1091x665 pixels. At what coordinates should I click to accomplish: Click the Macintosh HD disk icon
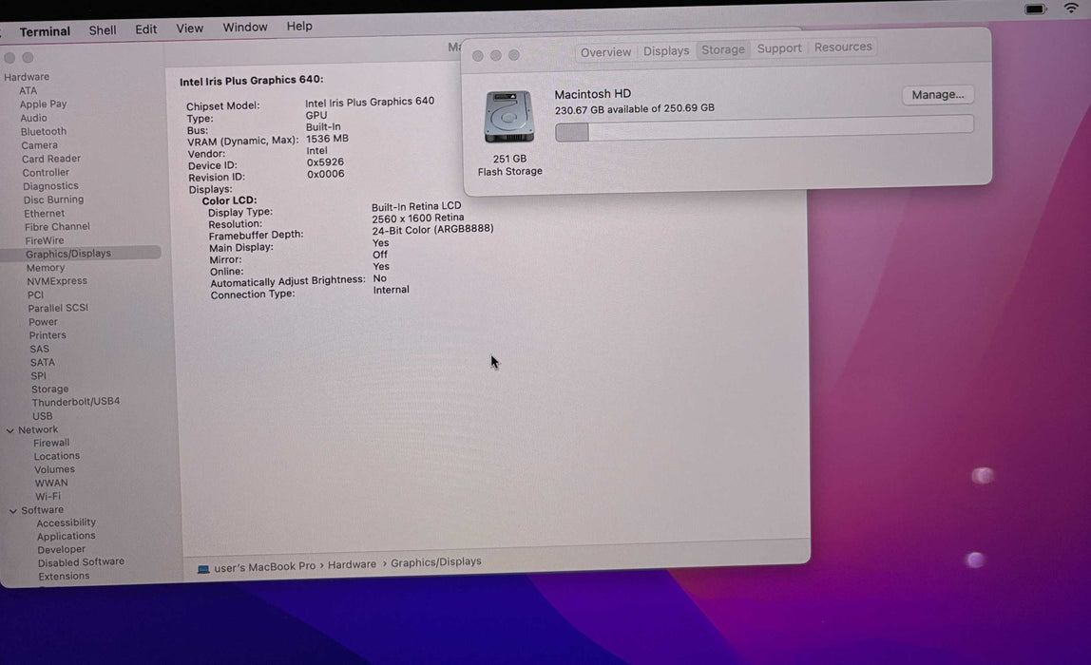[x=508, y=117]
